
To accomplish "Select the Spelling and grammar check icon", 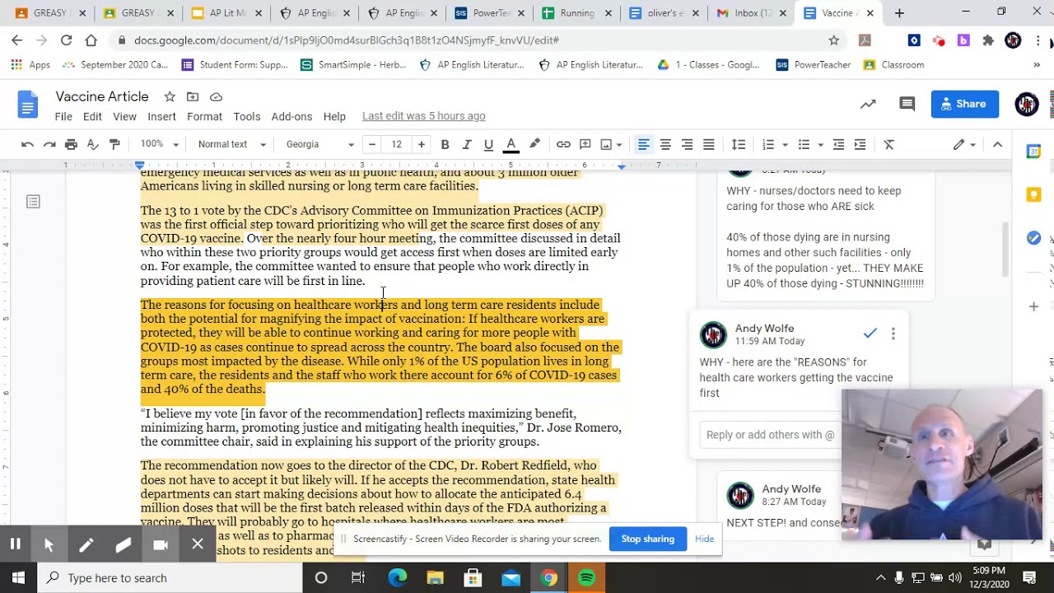I will pos(93,144).
